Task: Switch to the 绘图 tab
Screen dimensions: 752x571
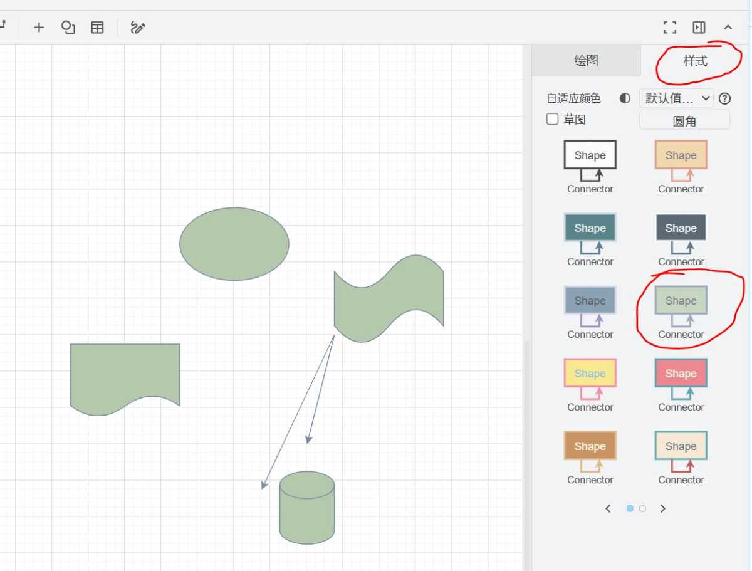Action: point(586,61)
